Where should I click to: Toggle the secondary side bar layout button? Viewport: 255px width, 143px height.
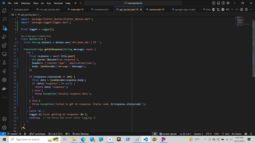[x=223, y=3]
